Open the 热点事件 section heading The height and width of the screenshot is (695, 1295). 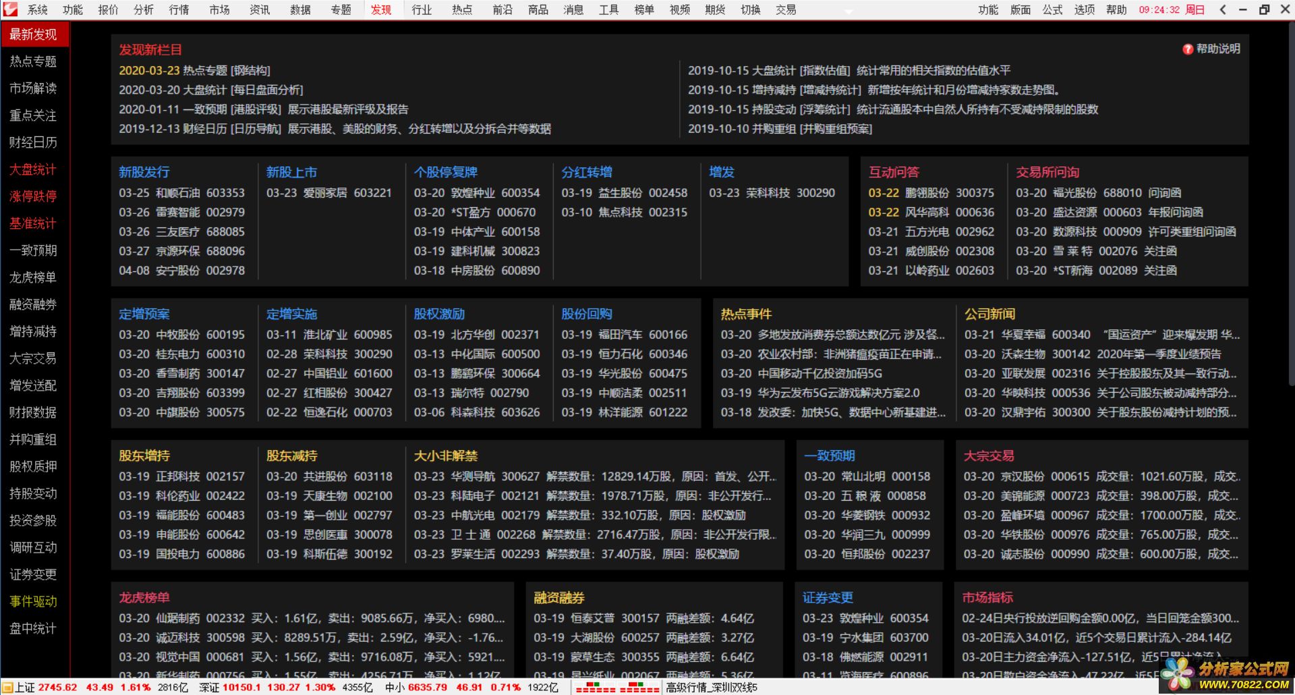(x=746, y=314)
